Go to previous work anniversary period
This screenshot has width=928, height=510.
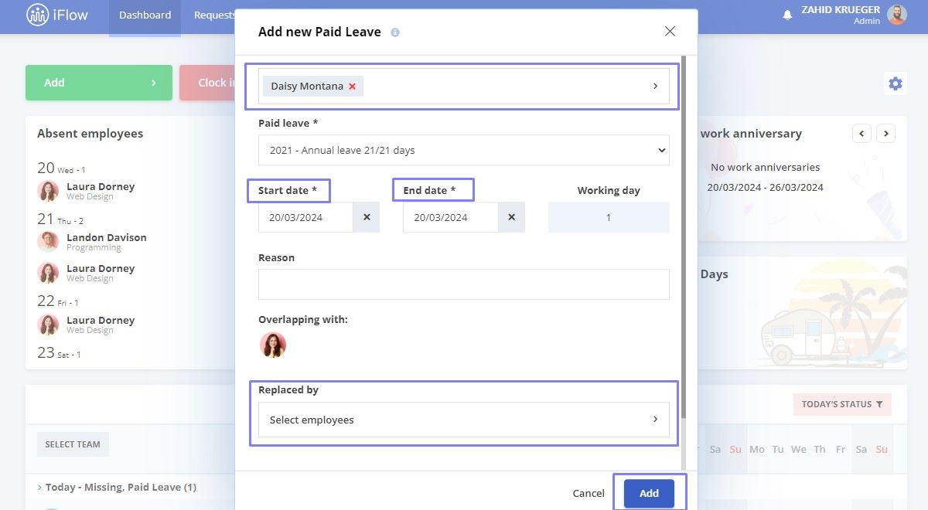pyautogui.click(x=862, y=134)
